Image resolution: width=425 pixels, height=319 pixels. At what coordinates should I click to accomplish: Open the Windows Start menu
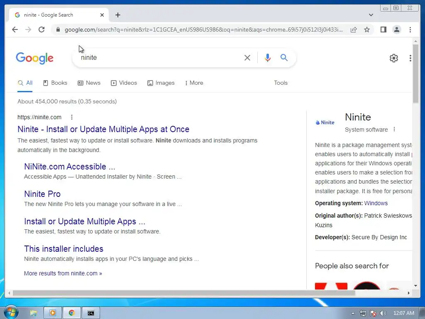coord(10,313)
